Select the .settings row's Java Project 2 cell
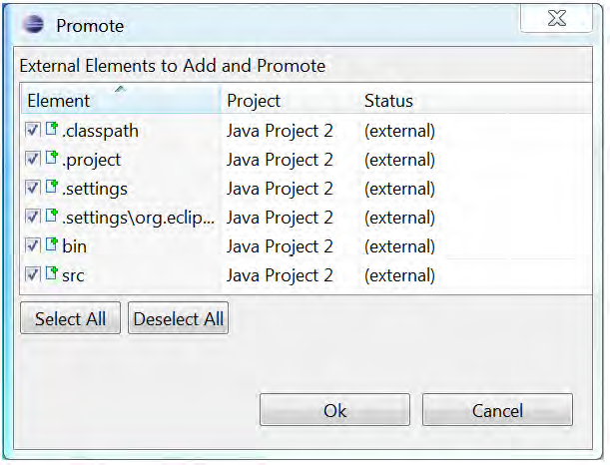Viewport: 610px width, 465px height. click(x=280, y=189)
